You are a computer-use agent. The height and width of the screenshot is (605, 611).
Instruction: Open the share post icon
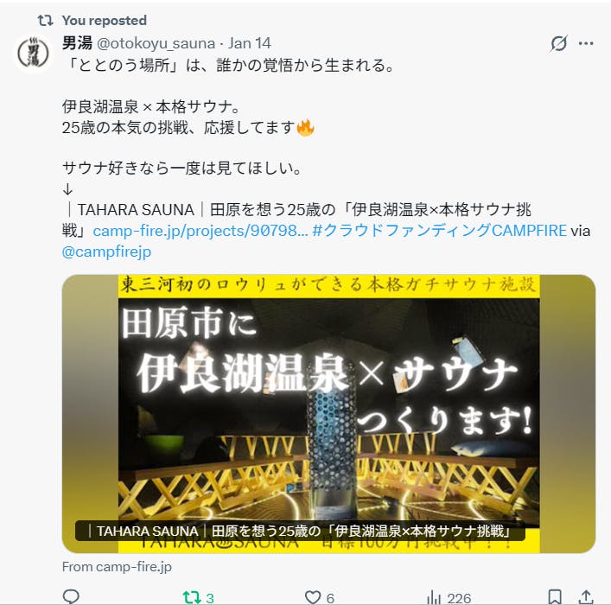pos(586,597)
